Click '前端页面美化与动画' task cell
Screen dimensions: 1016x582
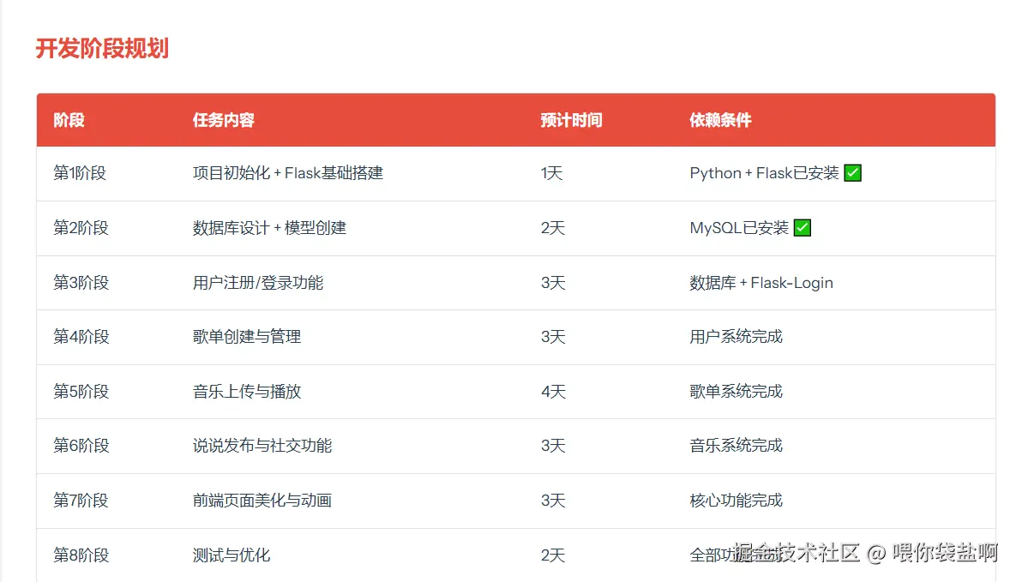point(262,501)
